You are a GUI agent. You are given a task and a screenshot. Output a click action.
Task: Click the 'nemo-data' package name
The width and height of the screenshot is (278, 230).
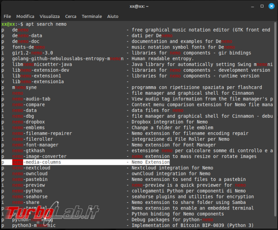(24, 111)
